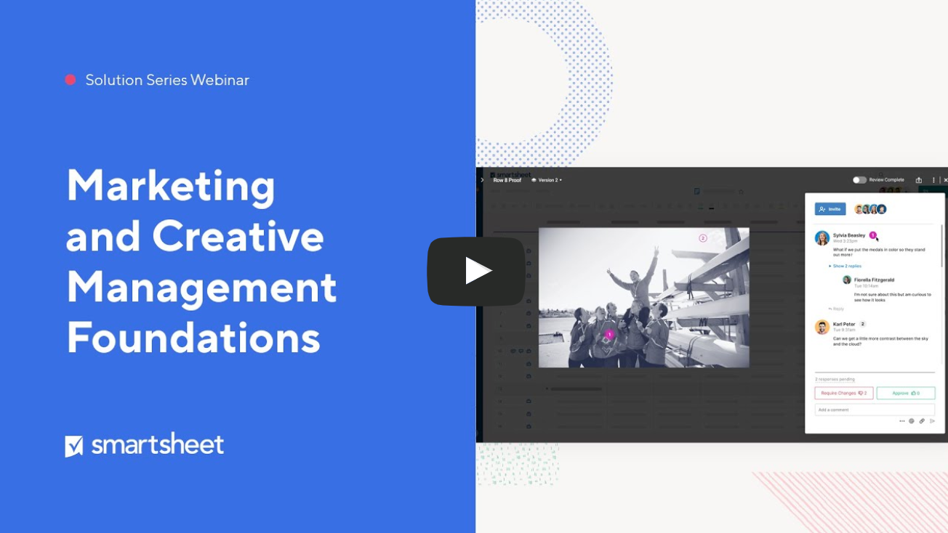Click the proof photo thumbnail
Viewport: 948px width, 533px height.
point(644,298)
